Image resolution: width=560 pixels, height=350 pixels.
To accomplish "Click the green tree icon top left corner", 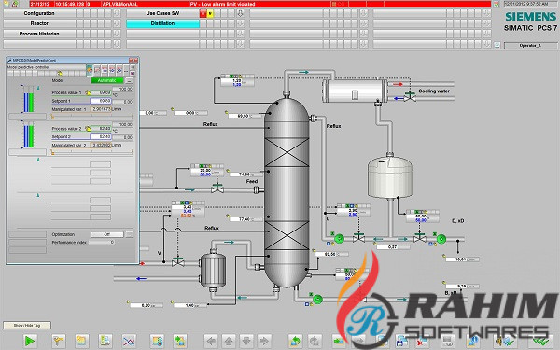I will (x=15, y=4).
